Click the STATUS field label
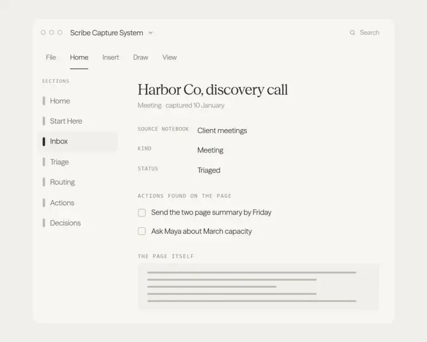 pos(148,169)
